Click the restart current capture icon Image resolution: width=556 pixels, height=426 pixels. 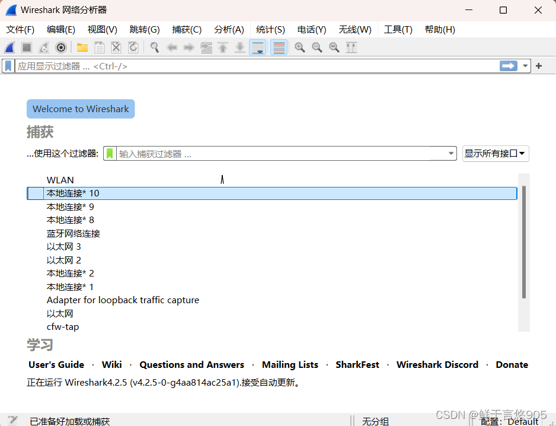(x=44, y=47)
